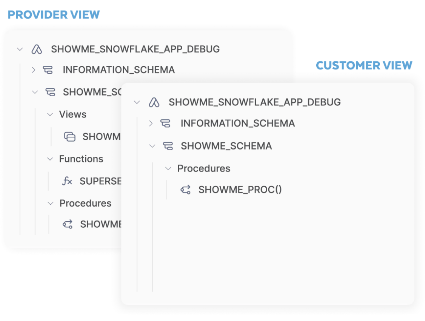Click SHOWME_PROC() procedure icon in Customer View

(x=186, y=190)
